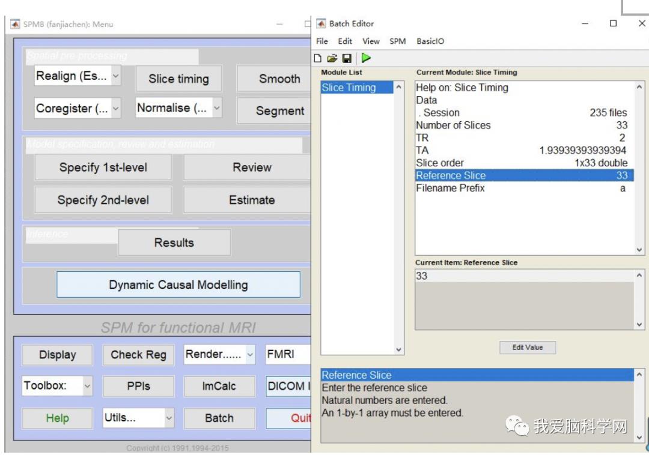Expand the Coregister dropdown

pos(116,108)
